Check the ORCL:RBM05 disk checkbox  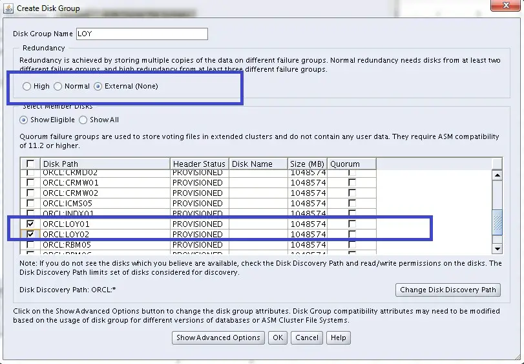coord(30,244)
